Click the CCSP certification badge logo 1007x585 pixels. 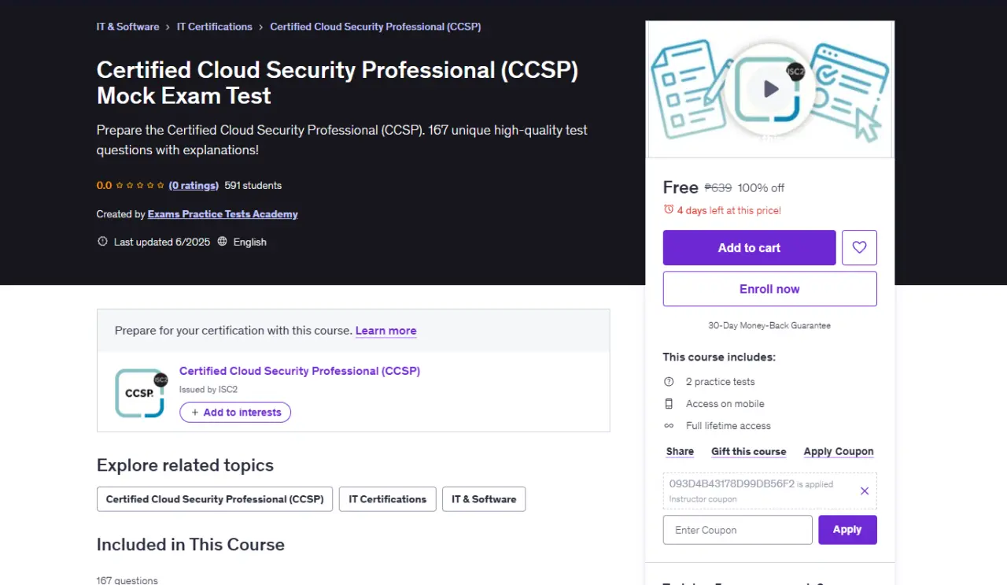click(141, 392)
